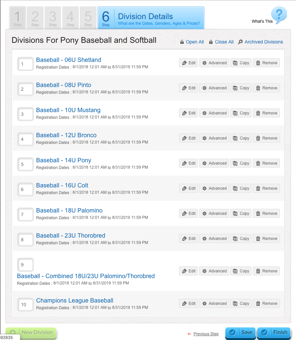
Task: Edit the Baseball - 06U Shetland division
Action: pyautogui.click(x=188, y=63)
